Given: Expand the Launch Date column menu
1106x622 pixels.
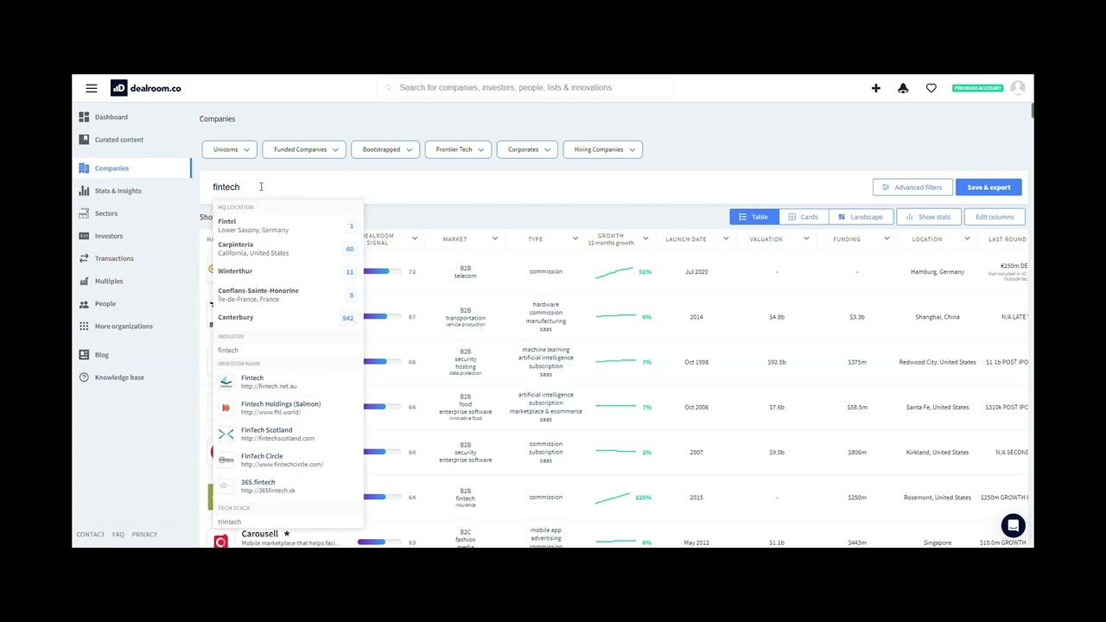Looking at the screenshot, I should pyautogui.click(x=726, y=239).
